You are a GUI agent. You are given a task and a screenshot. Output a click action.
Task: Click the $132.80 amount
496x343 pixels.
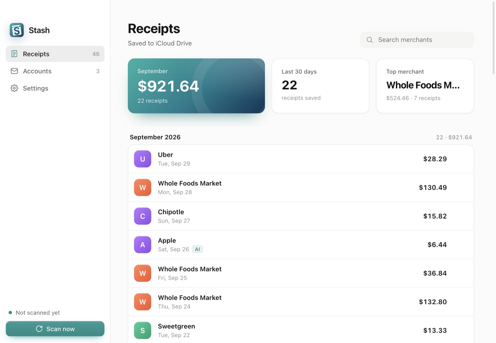point(433,302)
